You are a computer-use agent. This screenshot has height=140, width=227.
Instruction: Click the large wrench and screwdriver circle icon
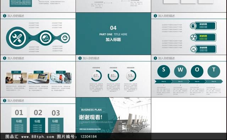[x=17, y=38]
